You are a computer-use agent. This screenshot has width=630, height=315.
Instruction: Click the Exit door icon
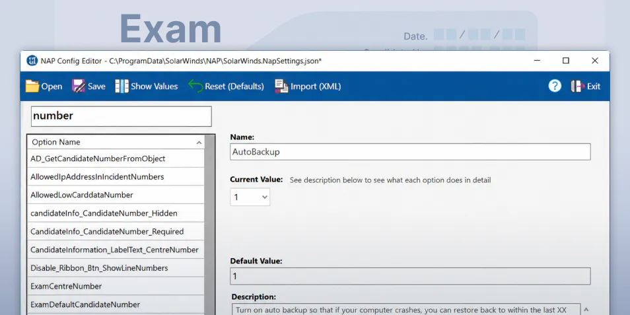[x=578, y=86]
